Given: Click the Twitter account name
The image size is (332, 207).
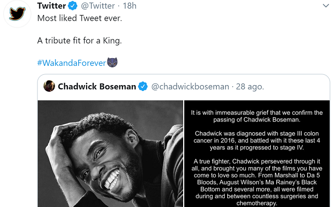Looking at the screenshot, I should pyautogui.click(x=52, y=6).
